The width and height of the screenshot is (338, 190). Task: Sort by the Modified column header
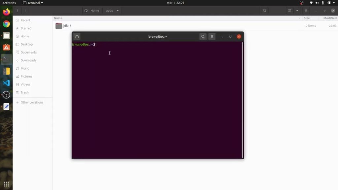pos(330,18)
